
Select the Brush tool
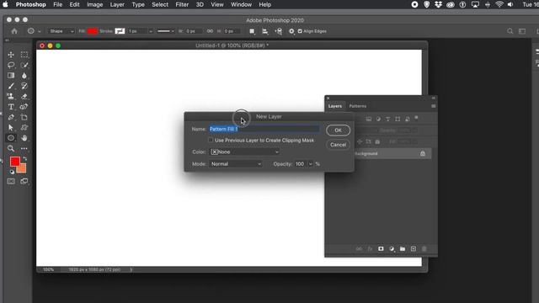tap(11, 86)
